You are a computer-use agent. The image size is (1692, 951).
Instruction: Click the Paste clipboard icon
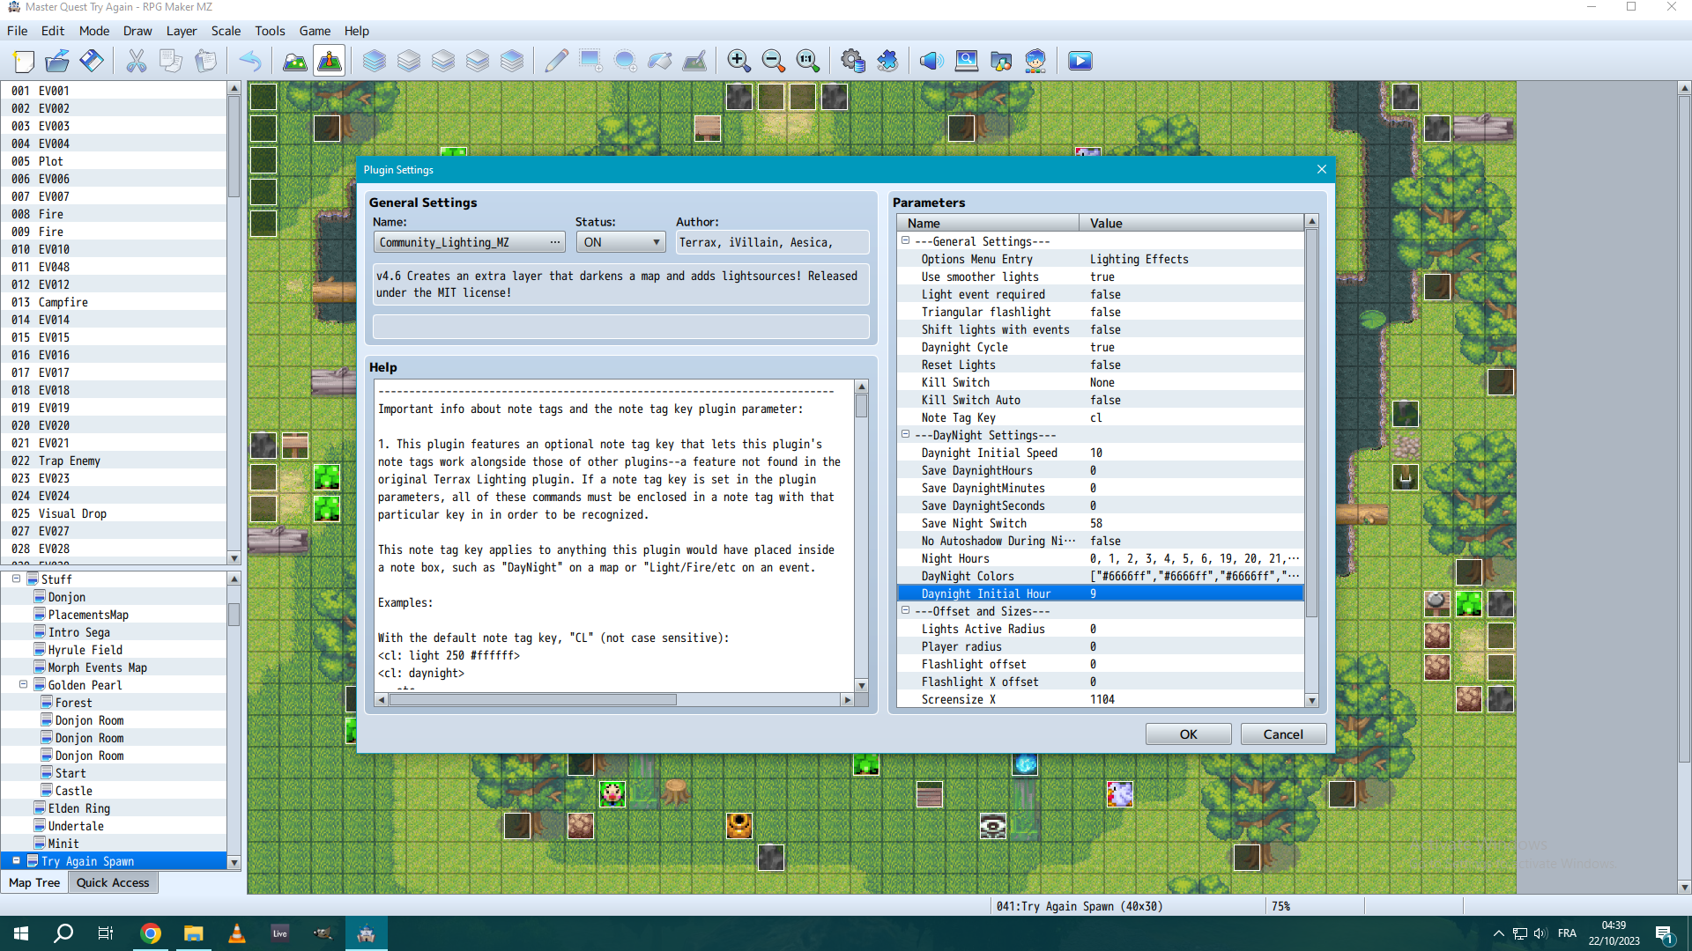(205, 61)
